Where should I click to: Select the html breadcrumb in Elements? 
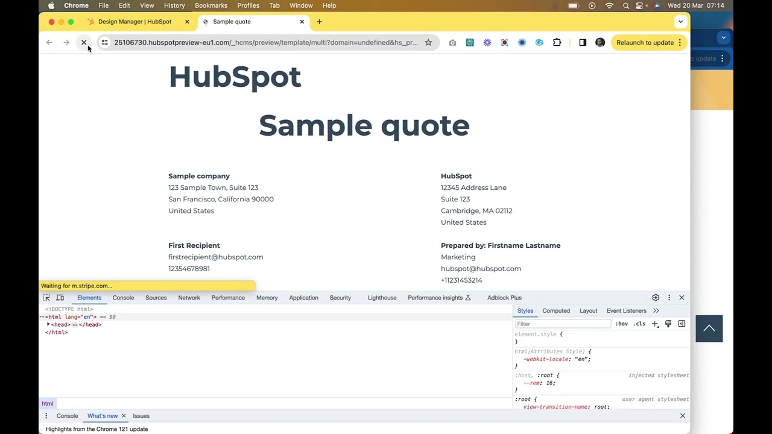[48, 404]
